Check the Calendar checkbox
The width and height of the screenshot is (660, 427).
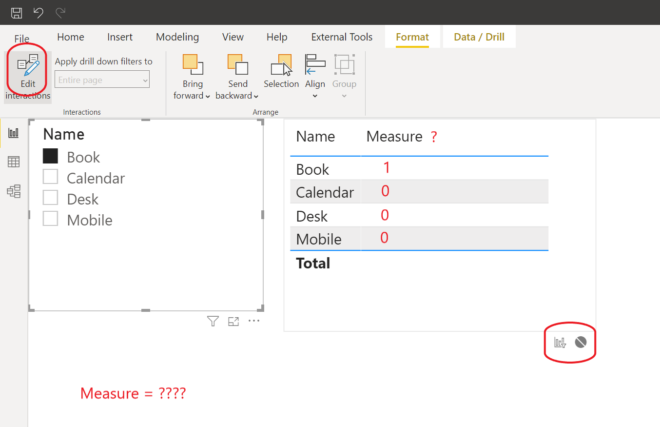pyautogui.click(x=50, y=177)
